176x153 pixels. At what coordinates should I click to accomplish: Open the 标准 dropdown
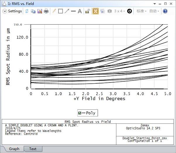pyautogui.click(x=142, y=11)
